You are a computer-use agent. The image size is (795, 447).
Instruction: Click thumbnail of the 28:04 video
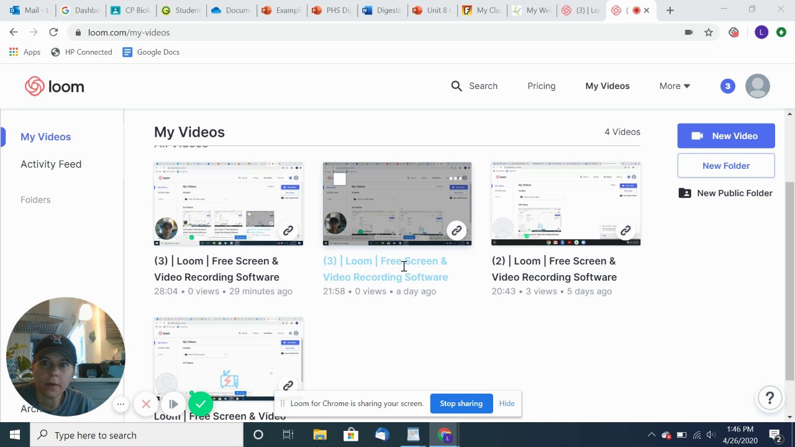click(229, 204)
